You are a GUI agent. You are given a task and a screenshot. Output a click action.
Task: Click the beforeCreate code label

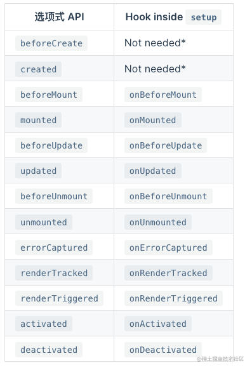[51, 43]
